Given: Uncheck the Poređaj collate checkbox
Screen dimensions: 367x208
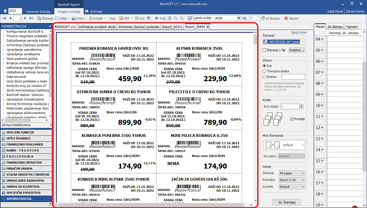Looking at the screenshot, I should pyautogui.click(x=292, y=119).
